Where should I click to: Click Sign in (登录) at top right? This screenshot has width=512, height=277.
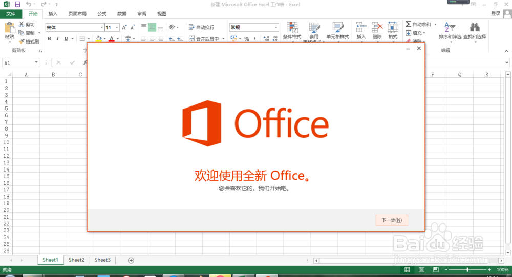(x=496, y=13)
